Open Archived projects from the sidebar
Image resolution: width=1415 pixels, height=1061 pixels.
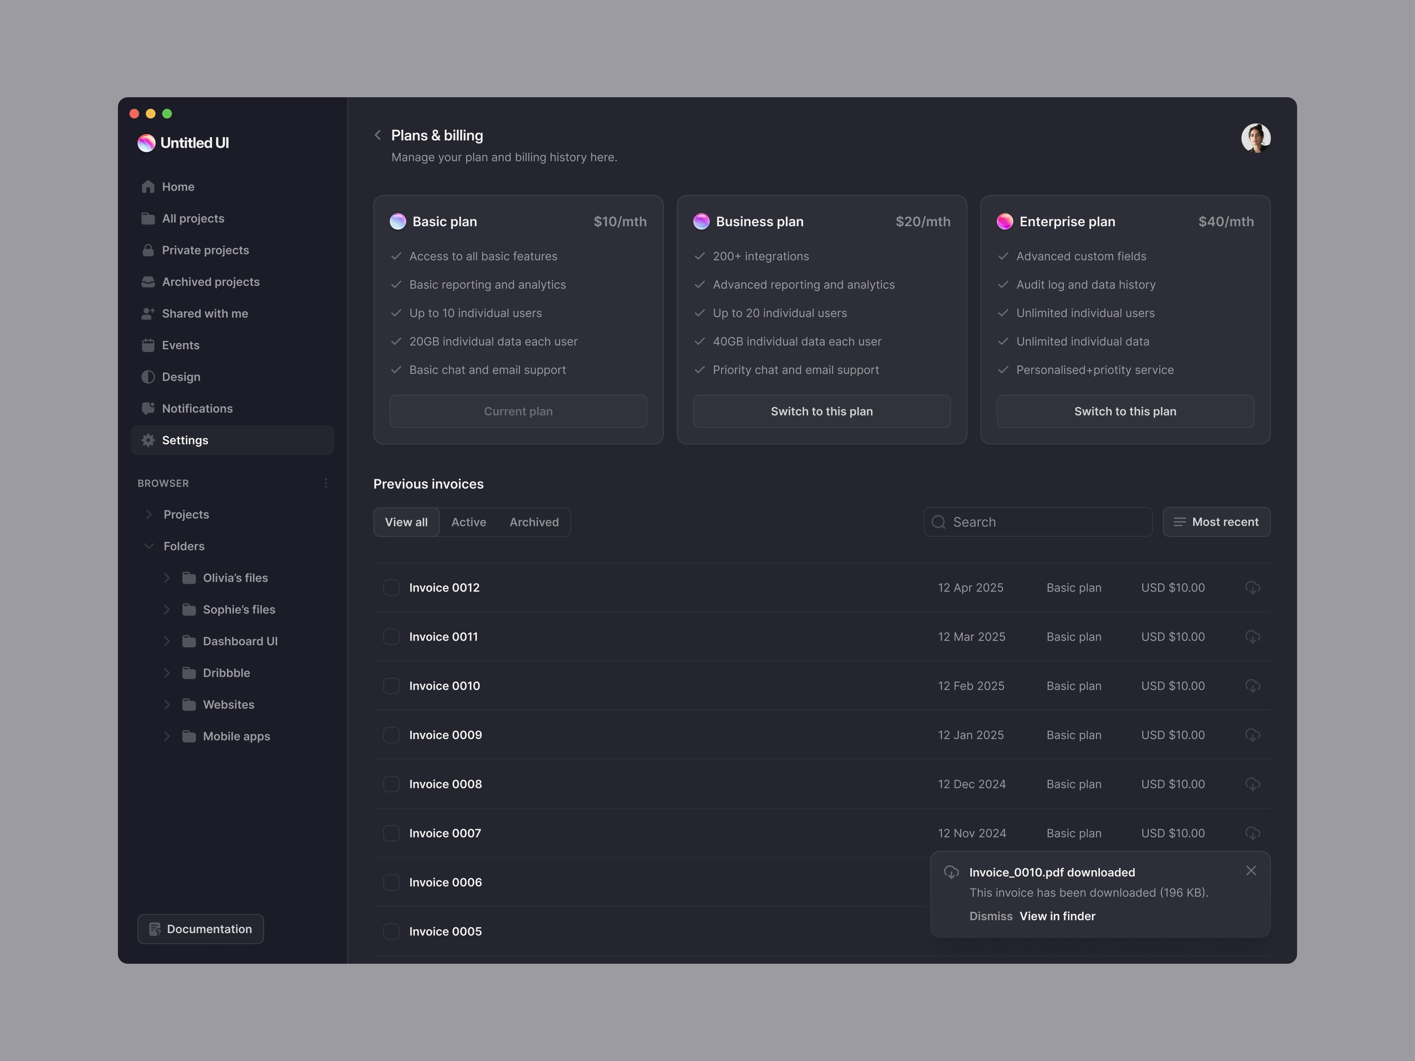(x=210, y=281)
